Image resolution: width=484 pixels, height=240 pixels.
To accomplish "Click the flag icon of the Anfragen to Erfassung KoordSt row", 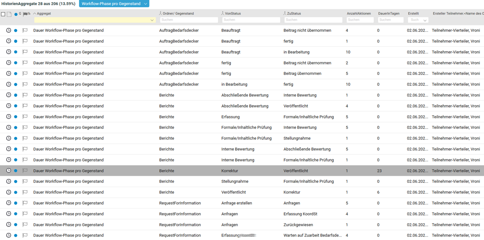I will point(25,214).
